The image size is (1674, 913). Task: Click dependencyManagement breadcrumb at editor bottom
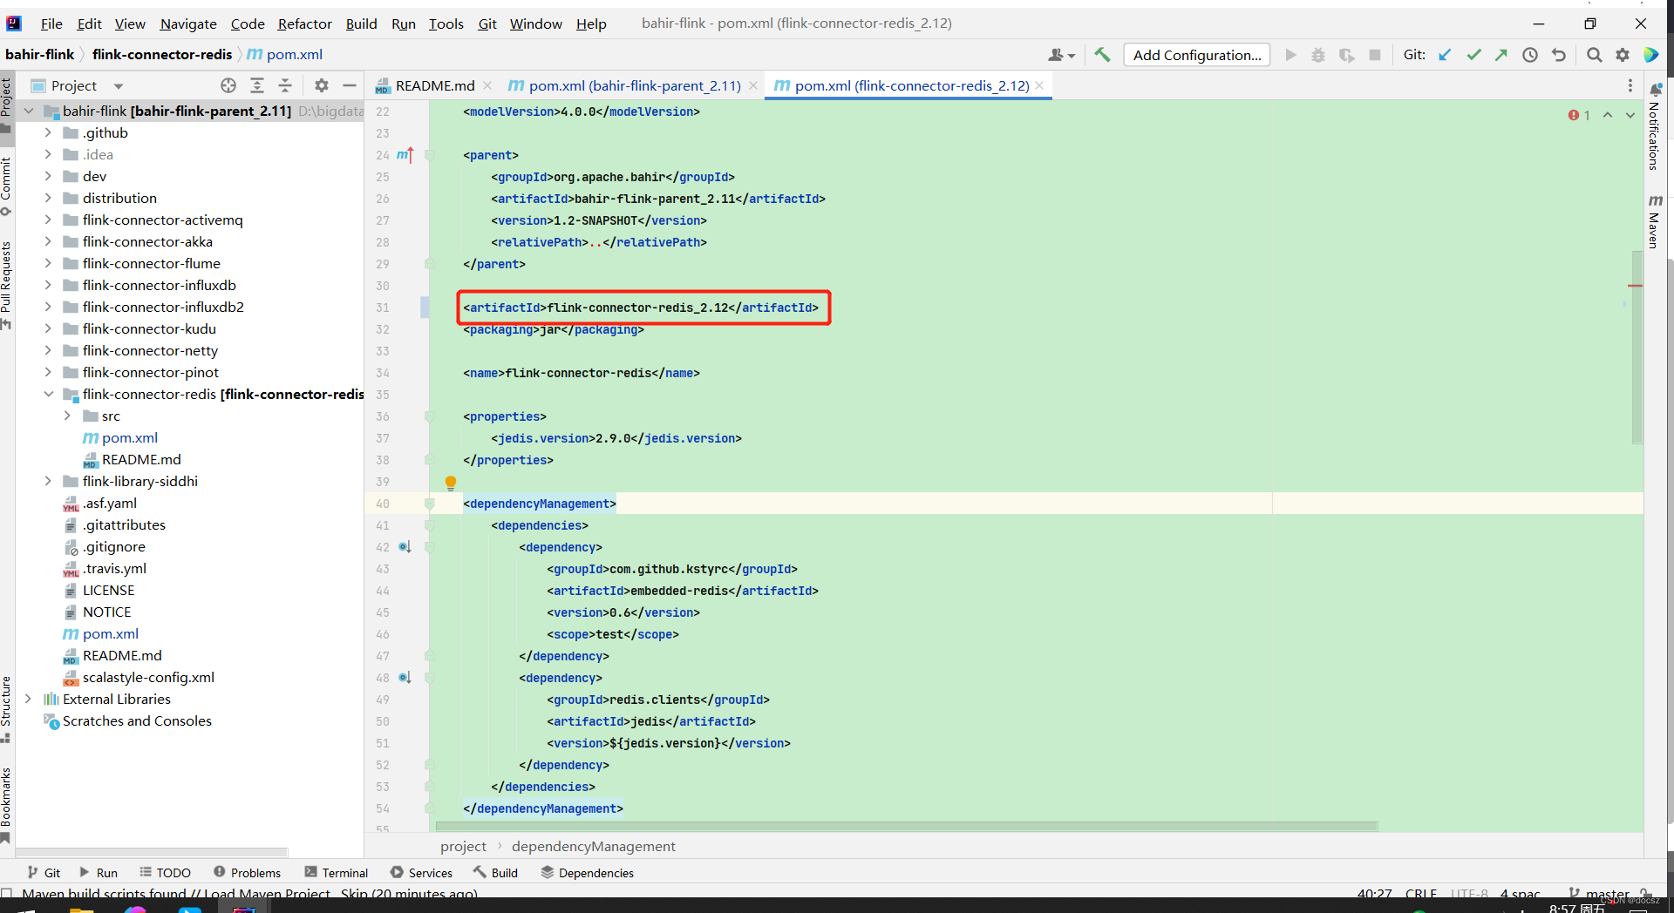(594, 846)
